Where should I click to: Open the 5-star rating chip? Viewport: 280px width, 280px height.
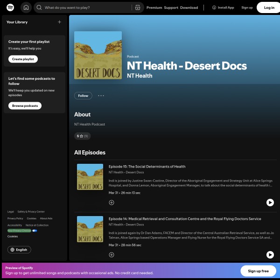[82, 136]
